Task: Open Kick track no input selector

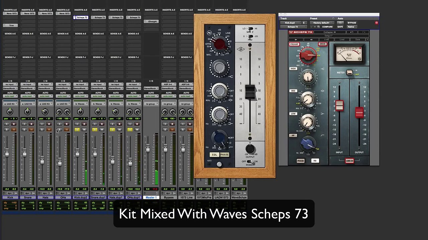Action: [x=10, y=85]
